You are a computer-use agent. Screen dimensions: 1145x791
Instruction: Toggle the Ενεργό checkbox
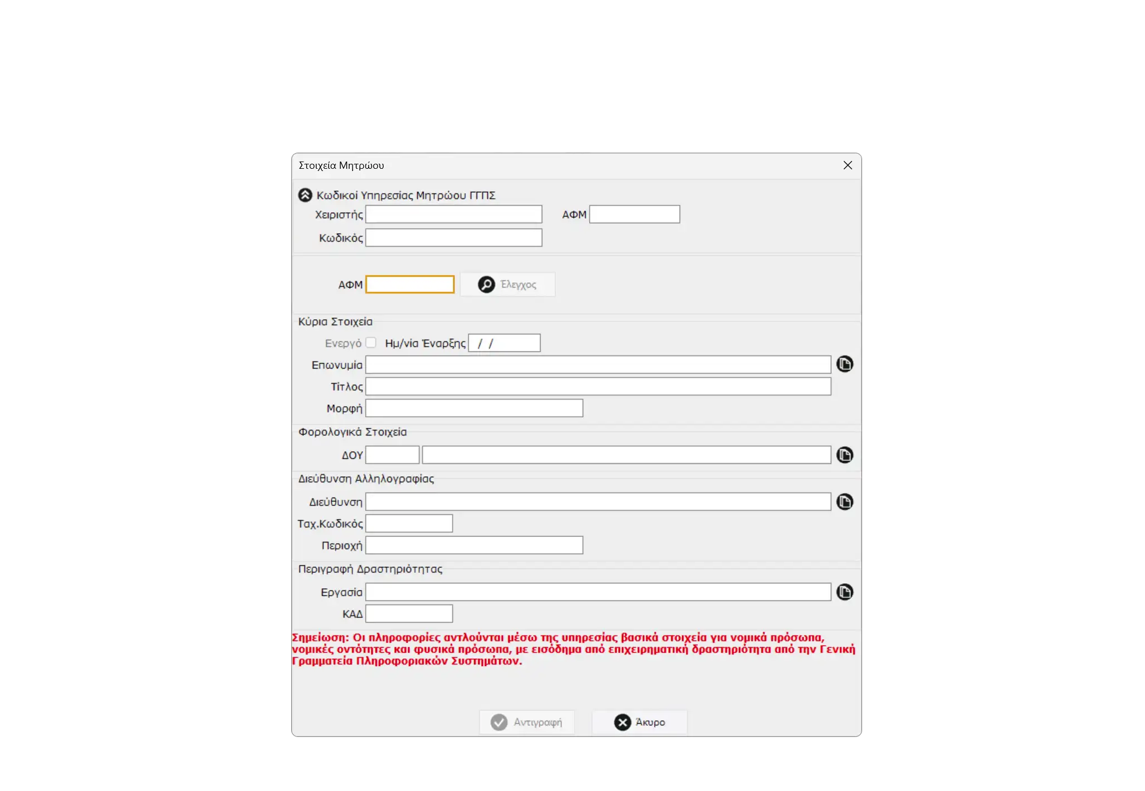pos(371,343)
